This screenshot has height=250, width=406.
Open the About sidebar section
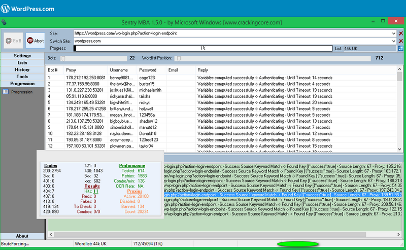[22, 236]
